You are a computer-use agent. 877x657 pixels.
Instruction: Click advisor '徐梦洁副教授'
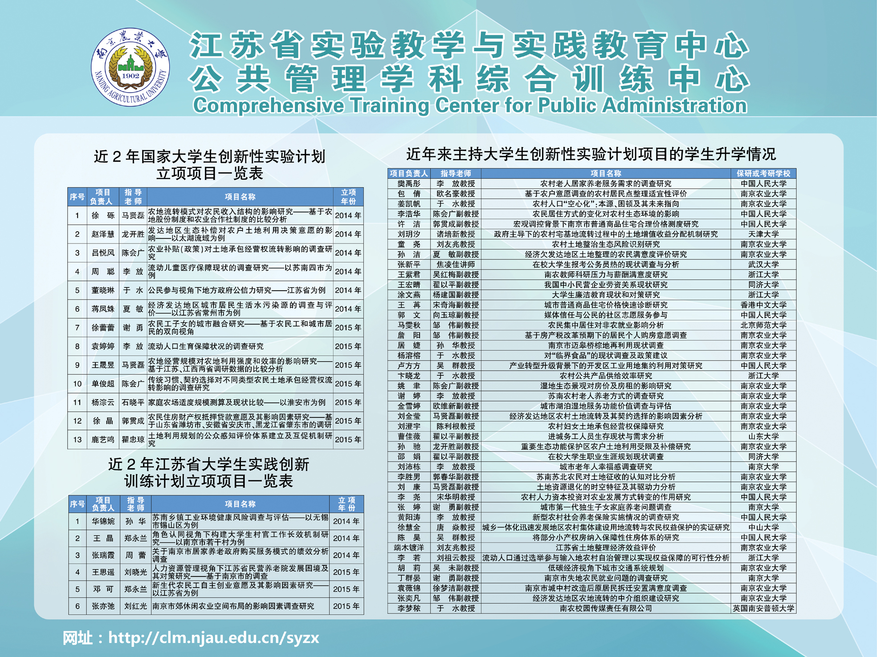[456, 588]
